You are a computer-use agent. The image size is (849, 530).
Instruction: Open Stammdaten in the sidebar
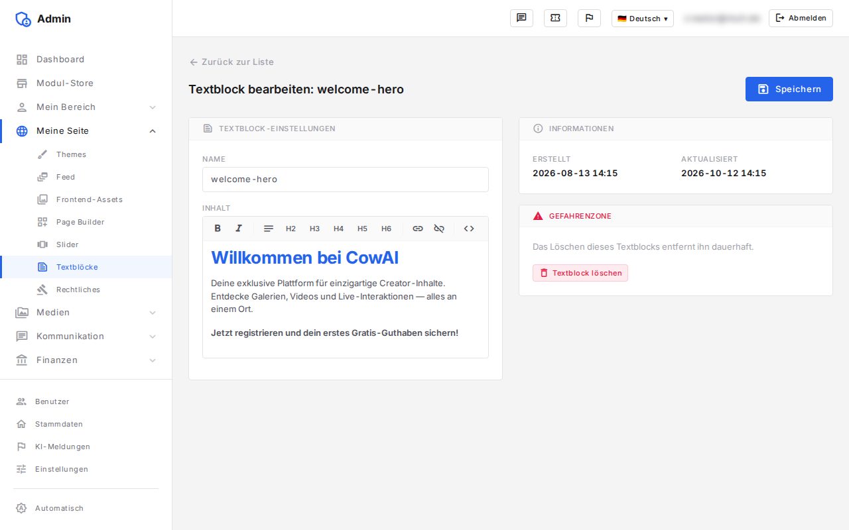click(x=86, y=424)
